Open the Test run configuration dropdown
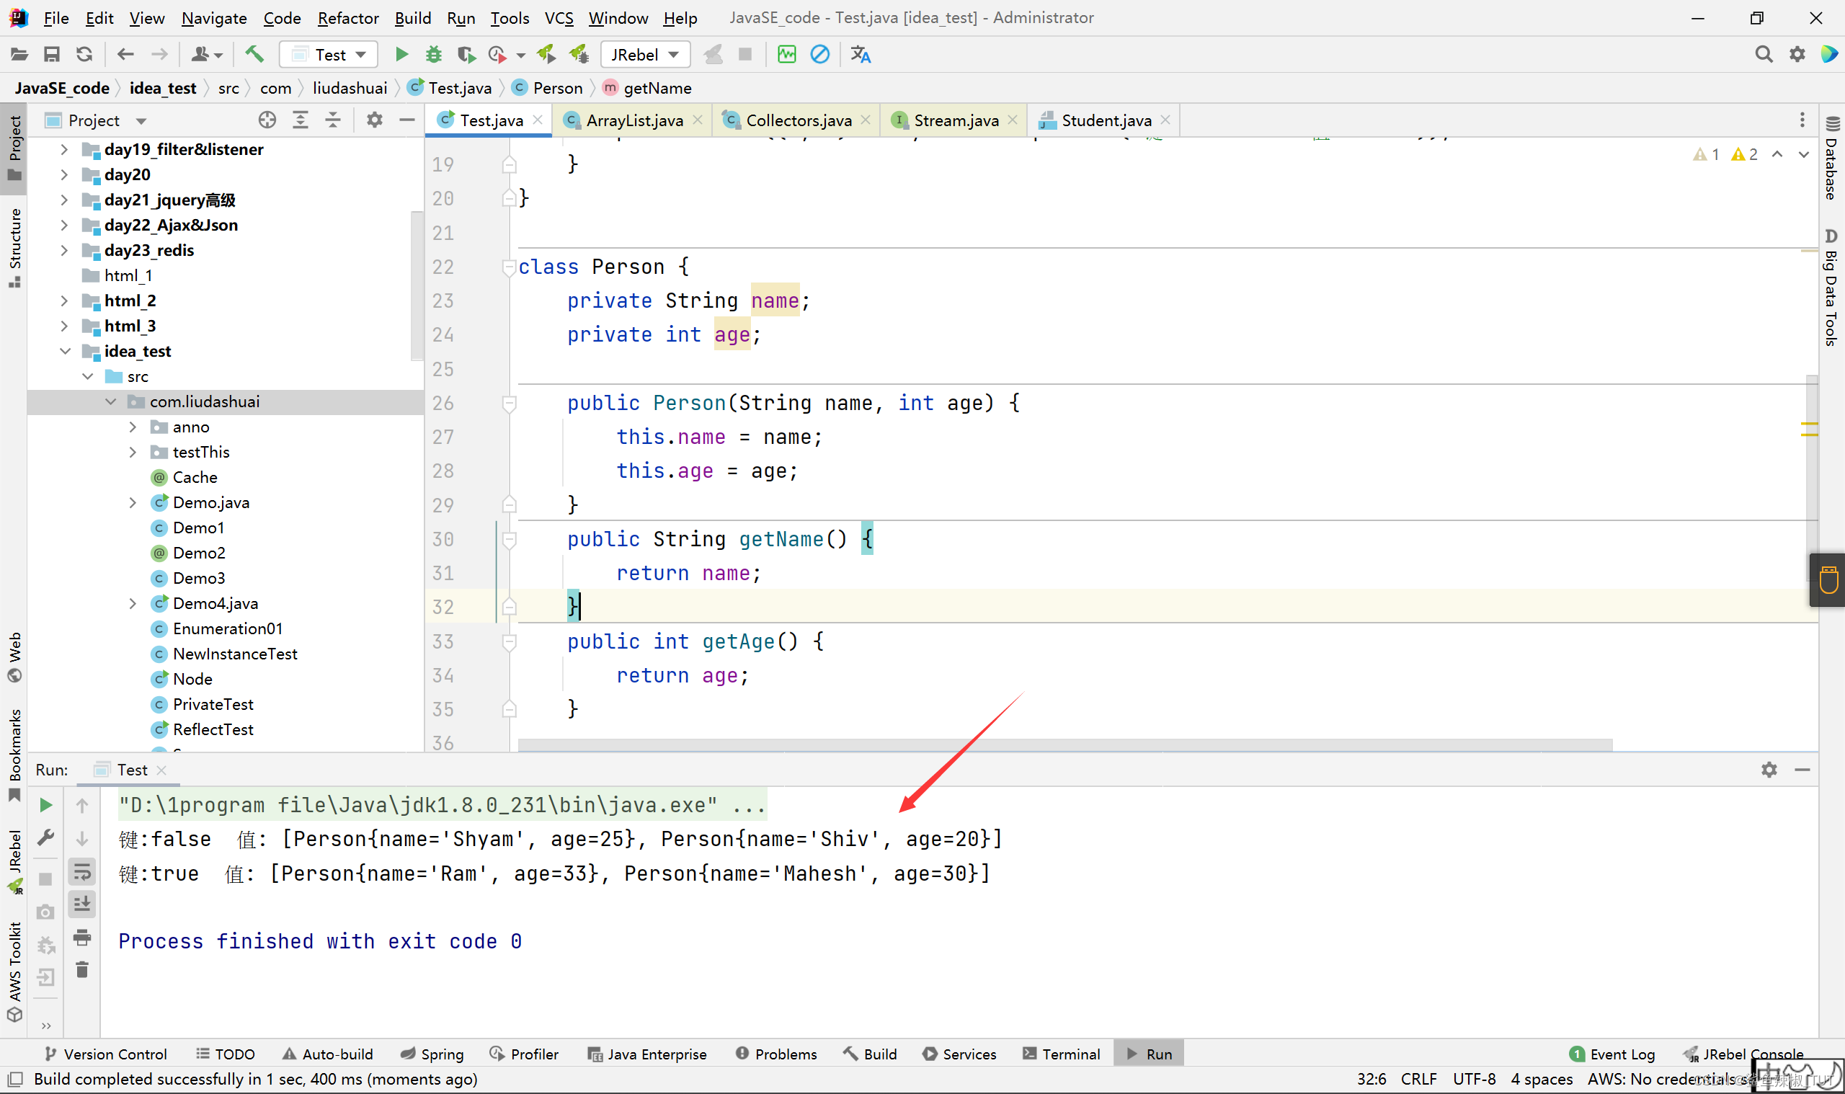Viewport: 1845px width, 1094px height. (x=329, y=55)
